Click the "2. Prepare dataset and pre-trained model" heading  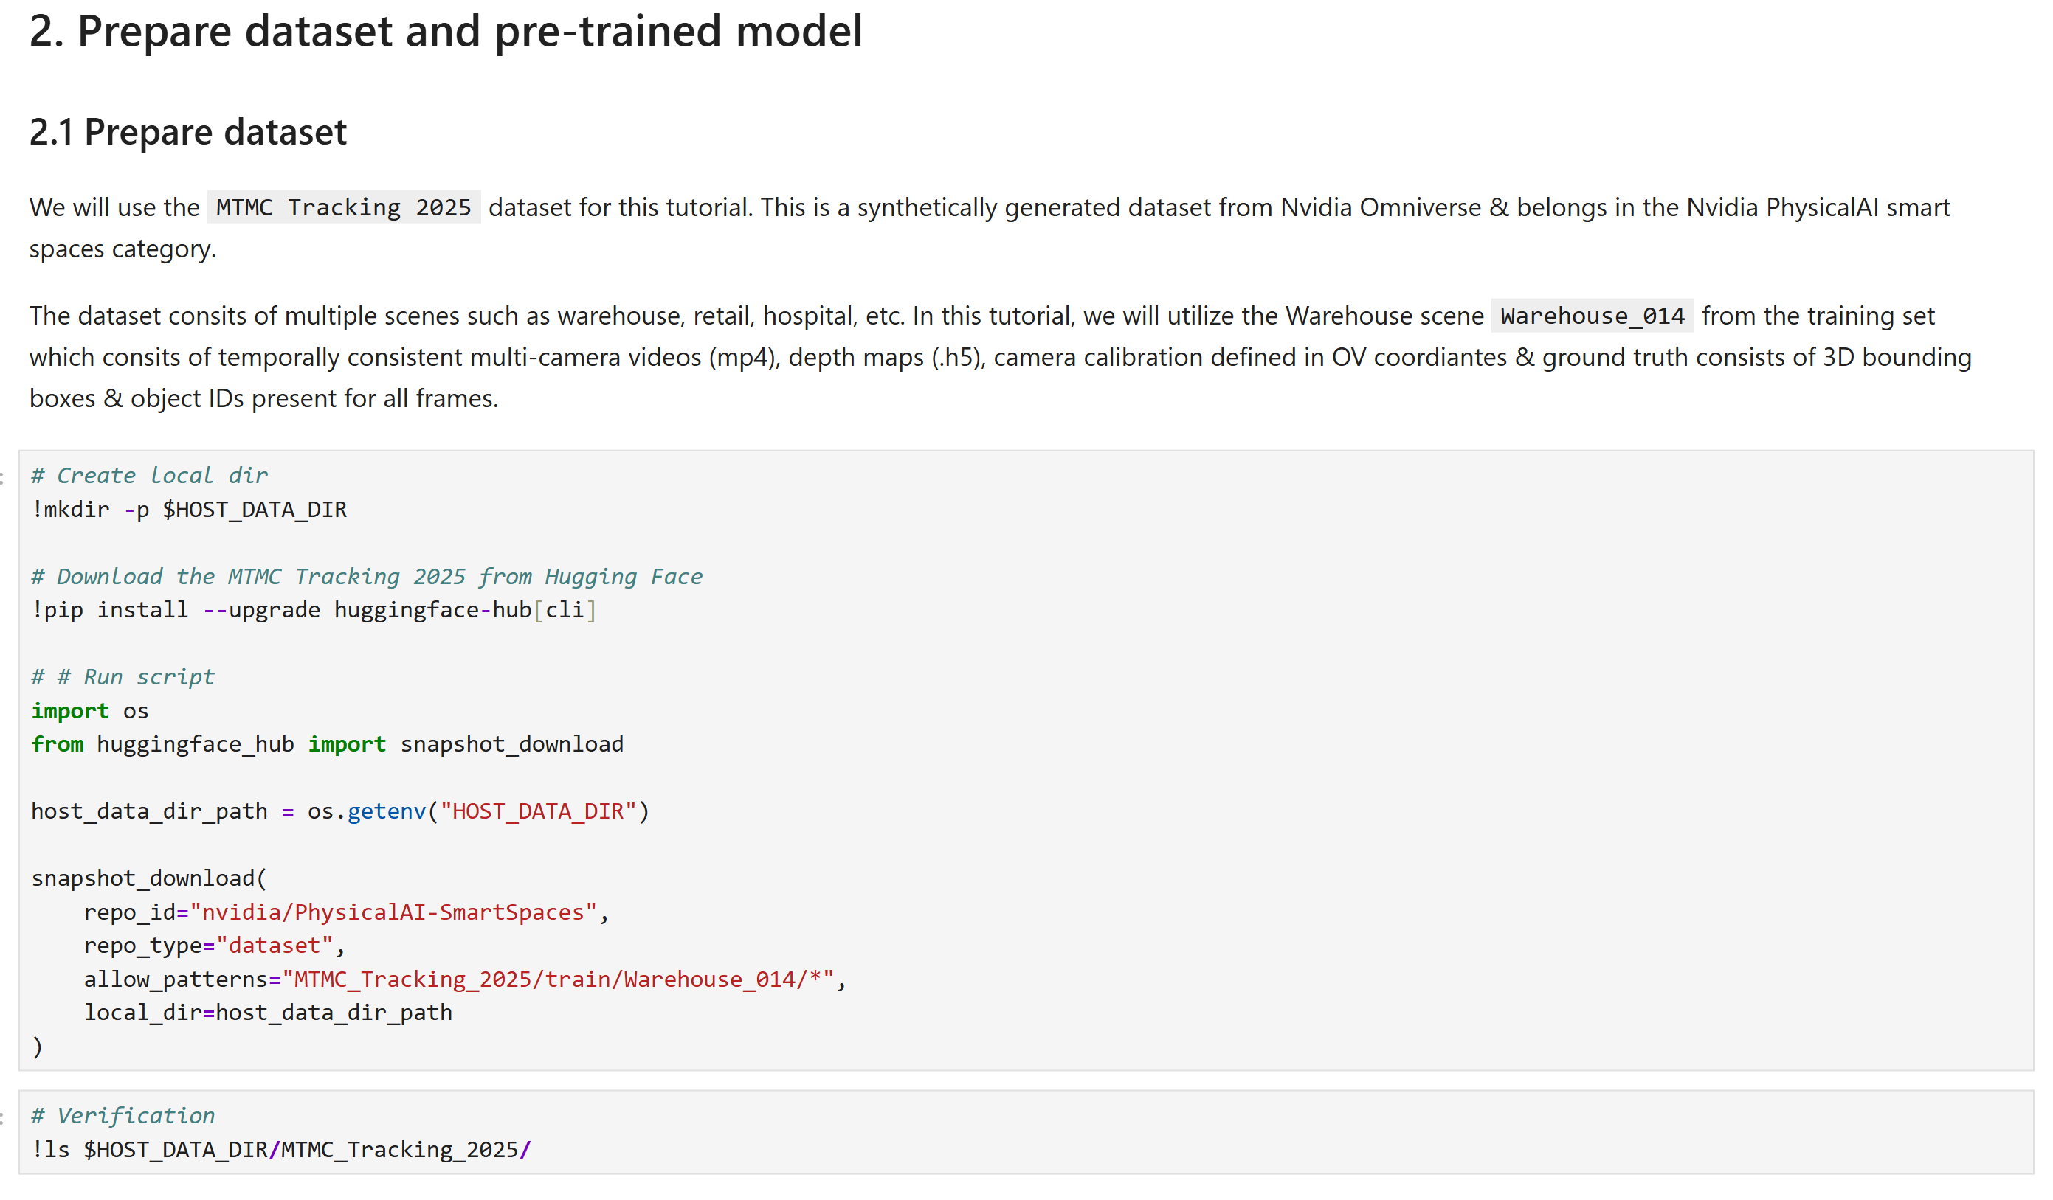pyautogui.click(x=446, y=31)
